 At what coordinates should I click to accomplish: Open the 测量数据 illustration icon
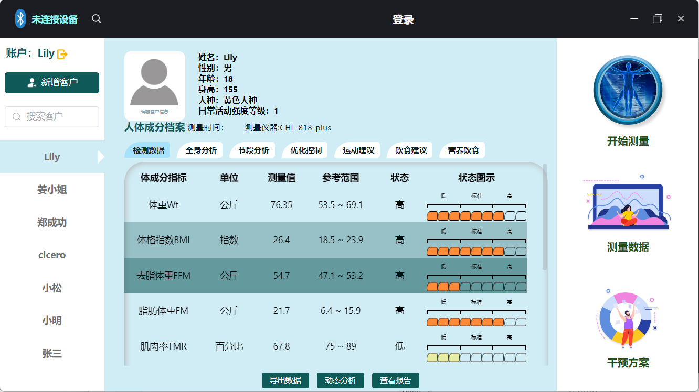628,202
